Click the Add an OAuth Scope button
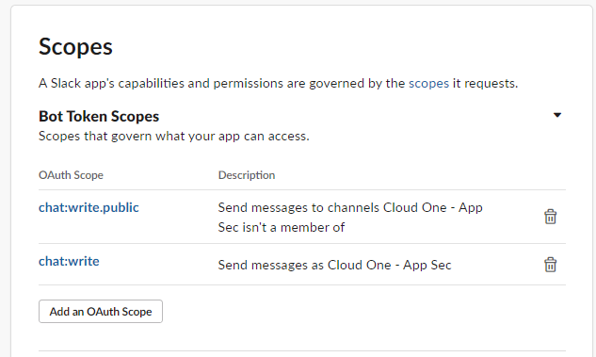The width and height of the screenshot is (596, 357). point(101,312)
